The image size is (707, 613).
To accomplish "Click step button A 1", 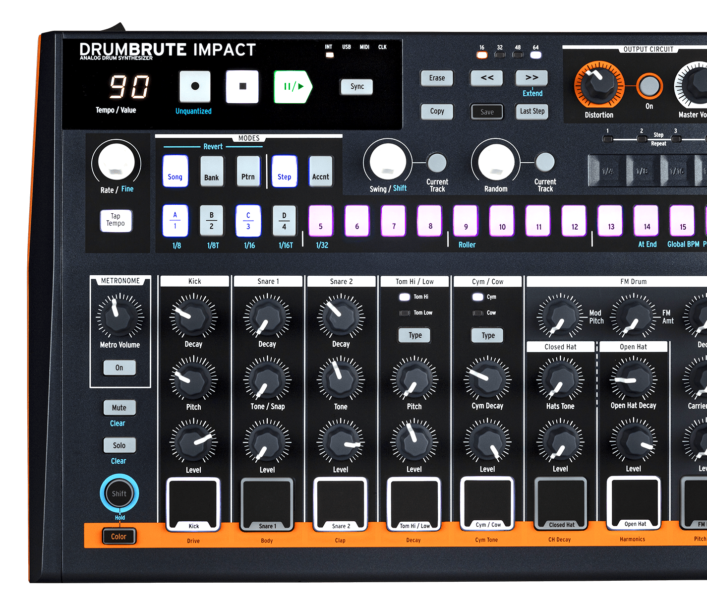I will (175, 221).
